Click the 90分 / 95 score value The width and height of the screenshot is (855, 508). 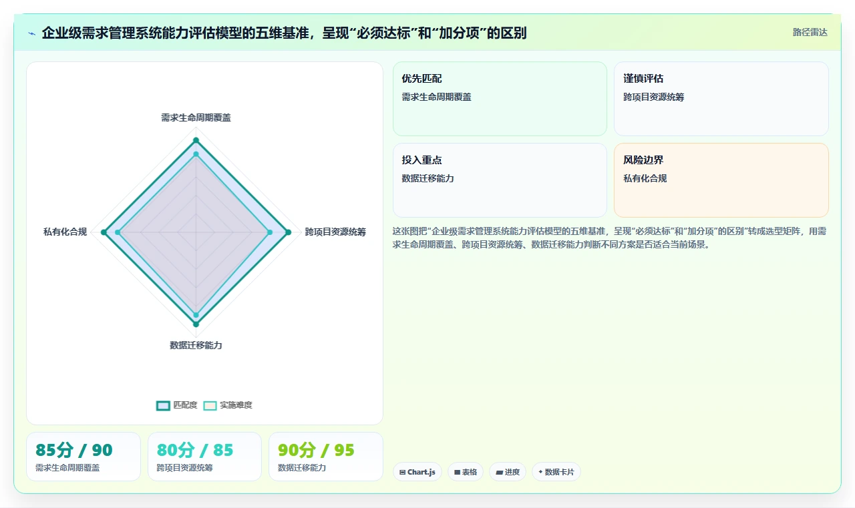pos(316,451)
